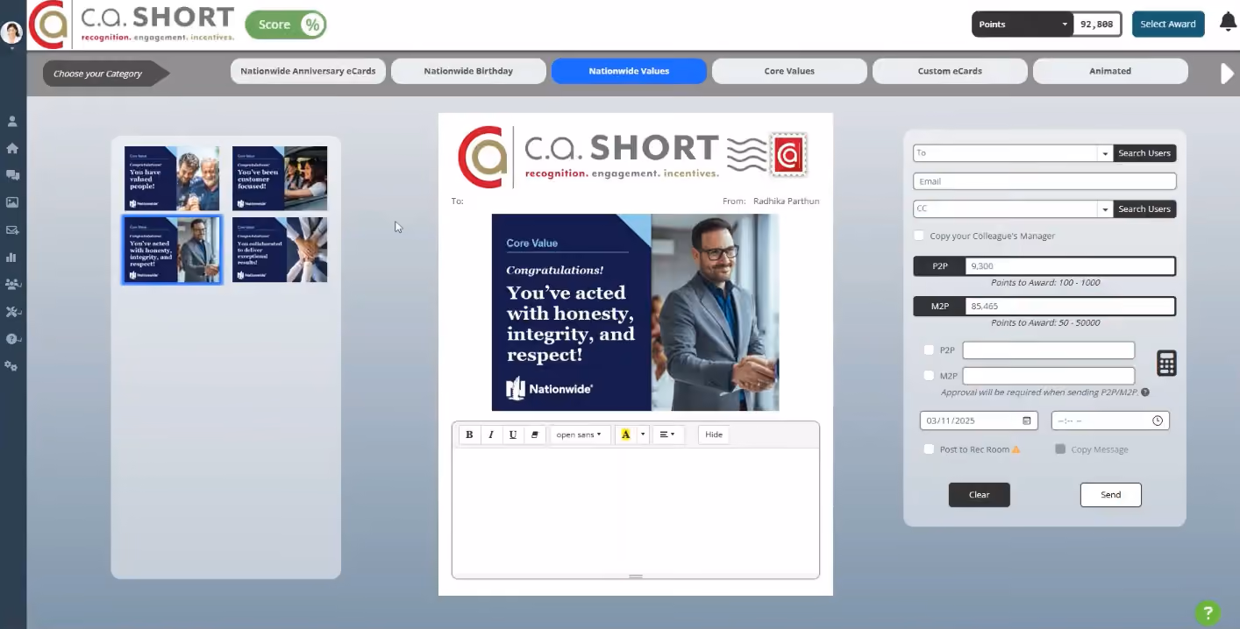Open the open sans font dropdown

coord(580,435)
